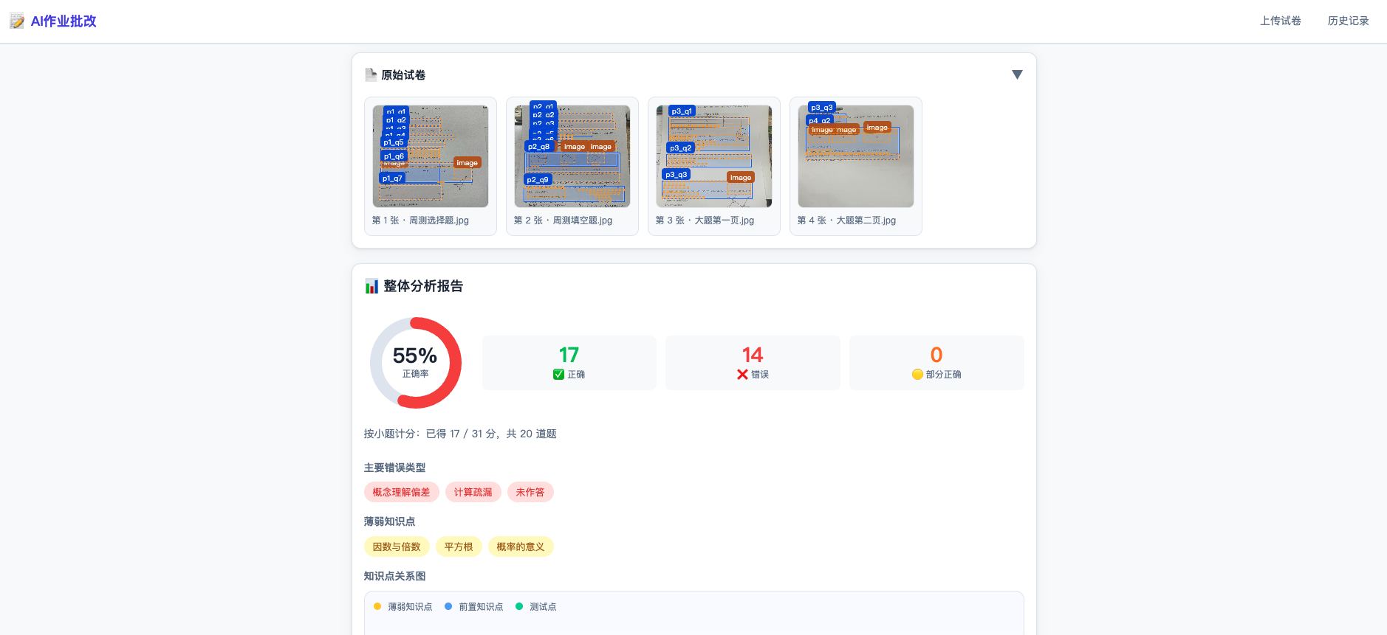Select the 概念理解偏差 error tag

coord(401,492)
